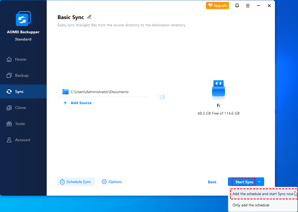Click the plus icon next to Add Source
This screenshot has width=298, height=212.
pyautogui.click(x=65, y=103)
